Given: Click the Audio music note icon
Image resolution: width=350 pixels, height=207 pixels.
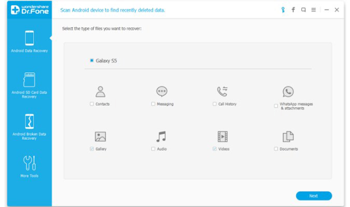Looking at the screenshot, I should [161, 137].
